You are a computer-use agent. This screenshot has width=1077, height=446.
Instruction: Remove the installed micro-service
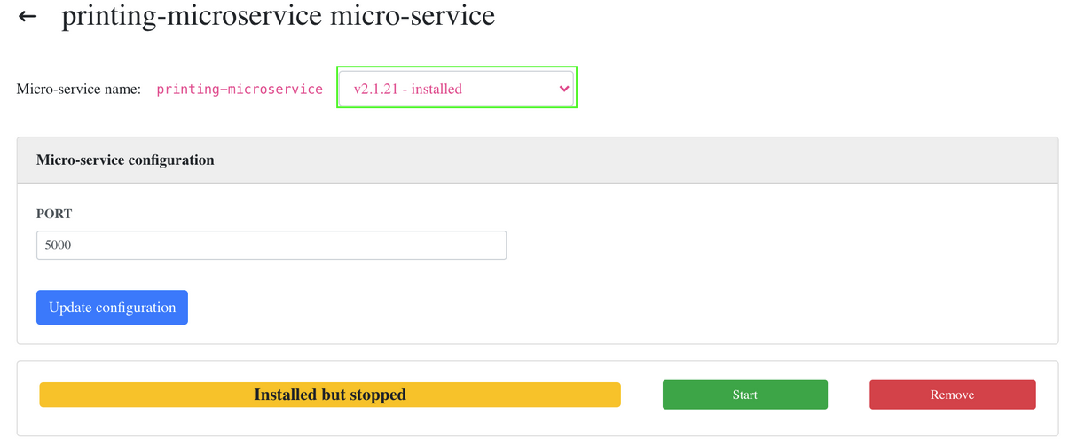click(x=953, y=395)
